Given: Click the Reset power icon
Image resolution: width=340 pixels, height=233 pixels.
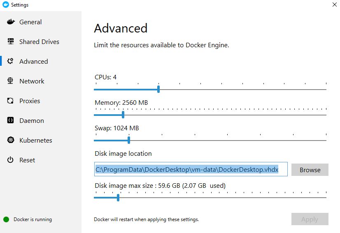Looking at the screenshot, I should [11, 160].
